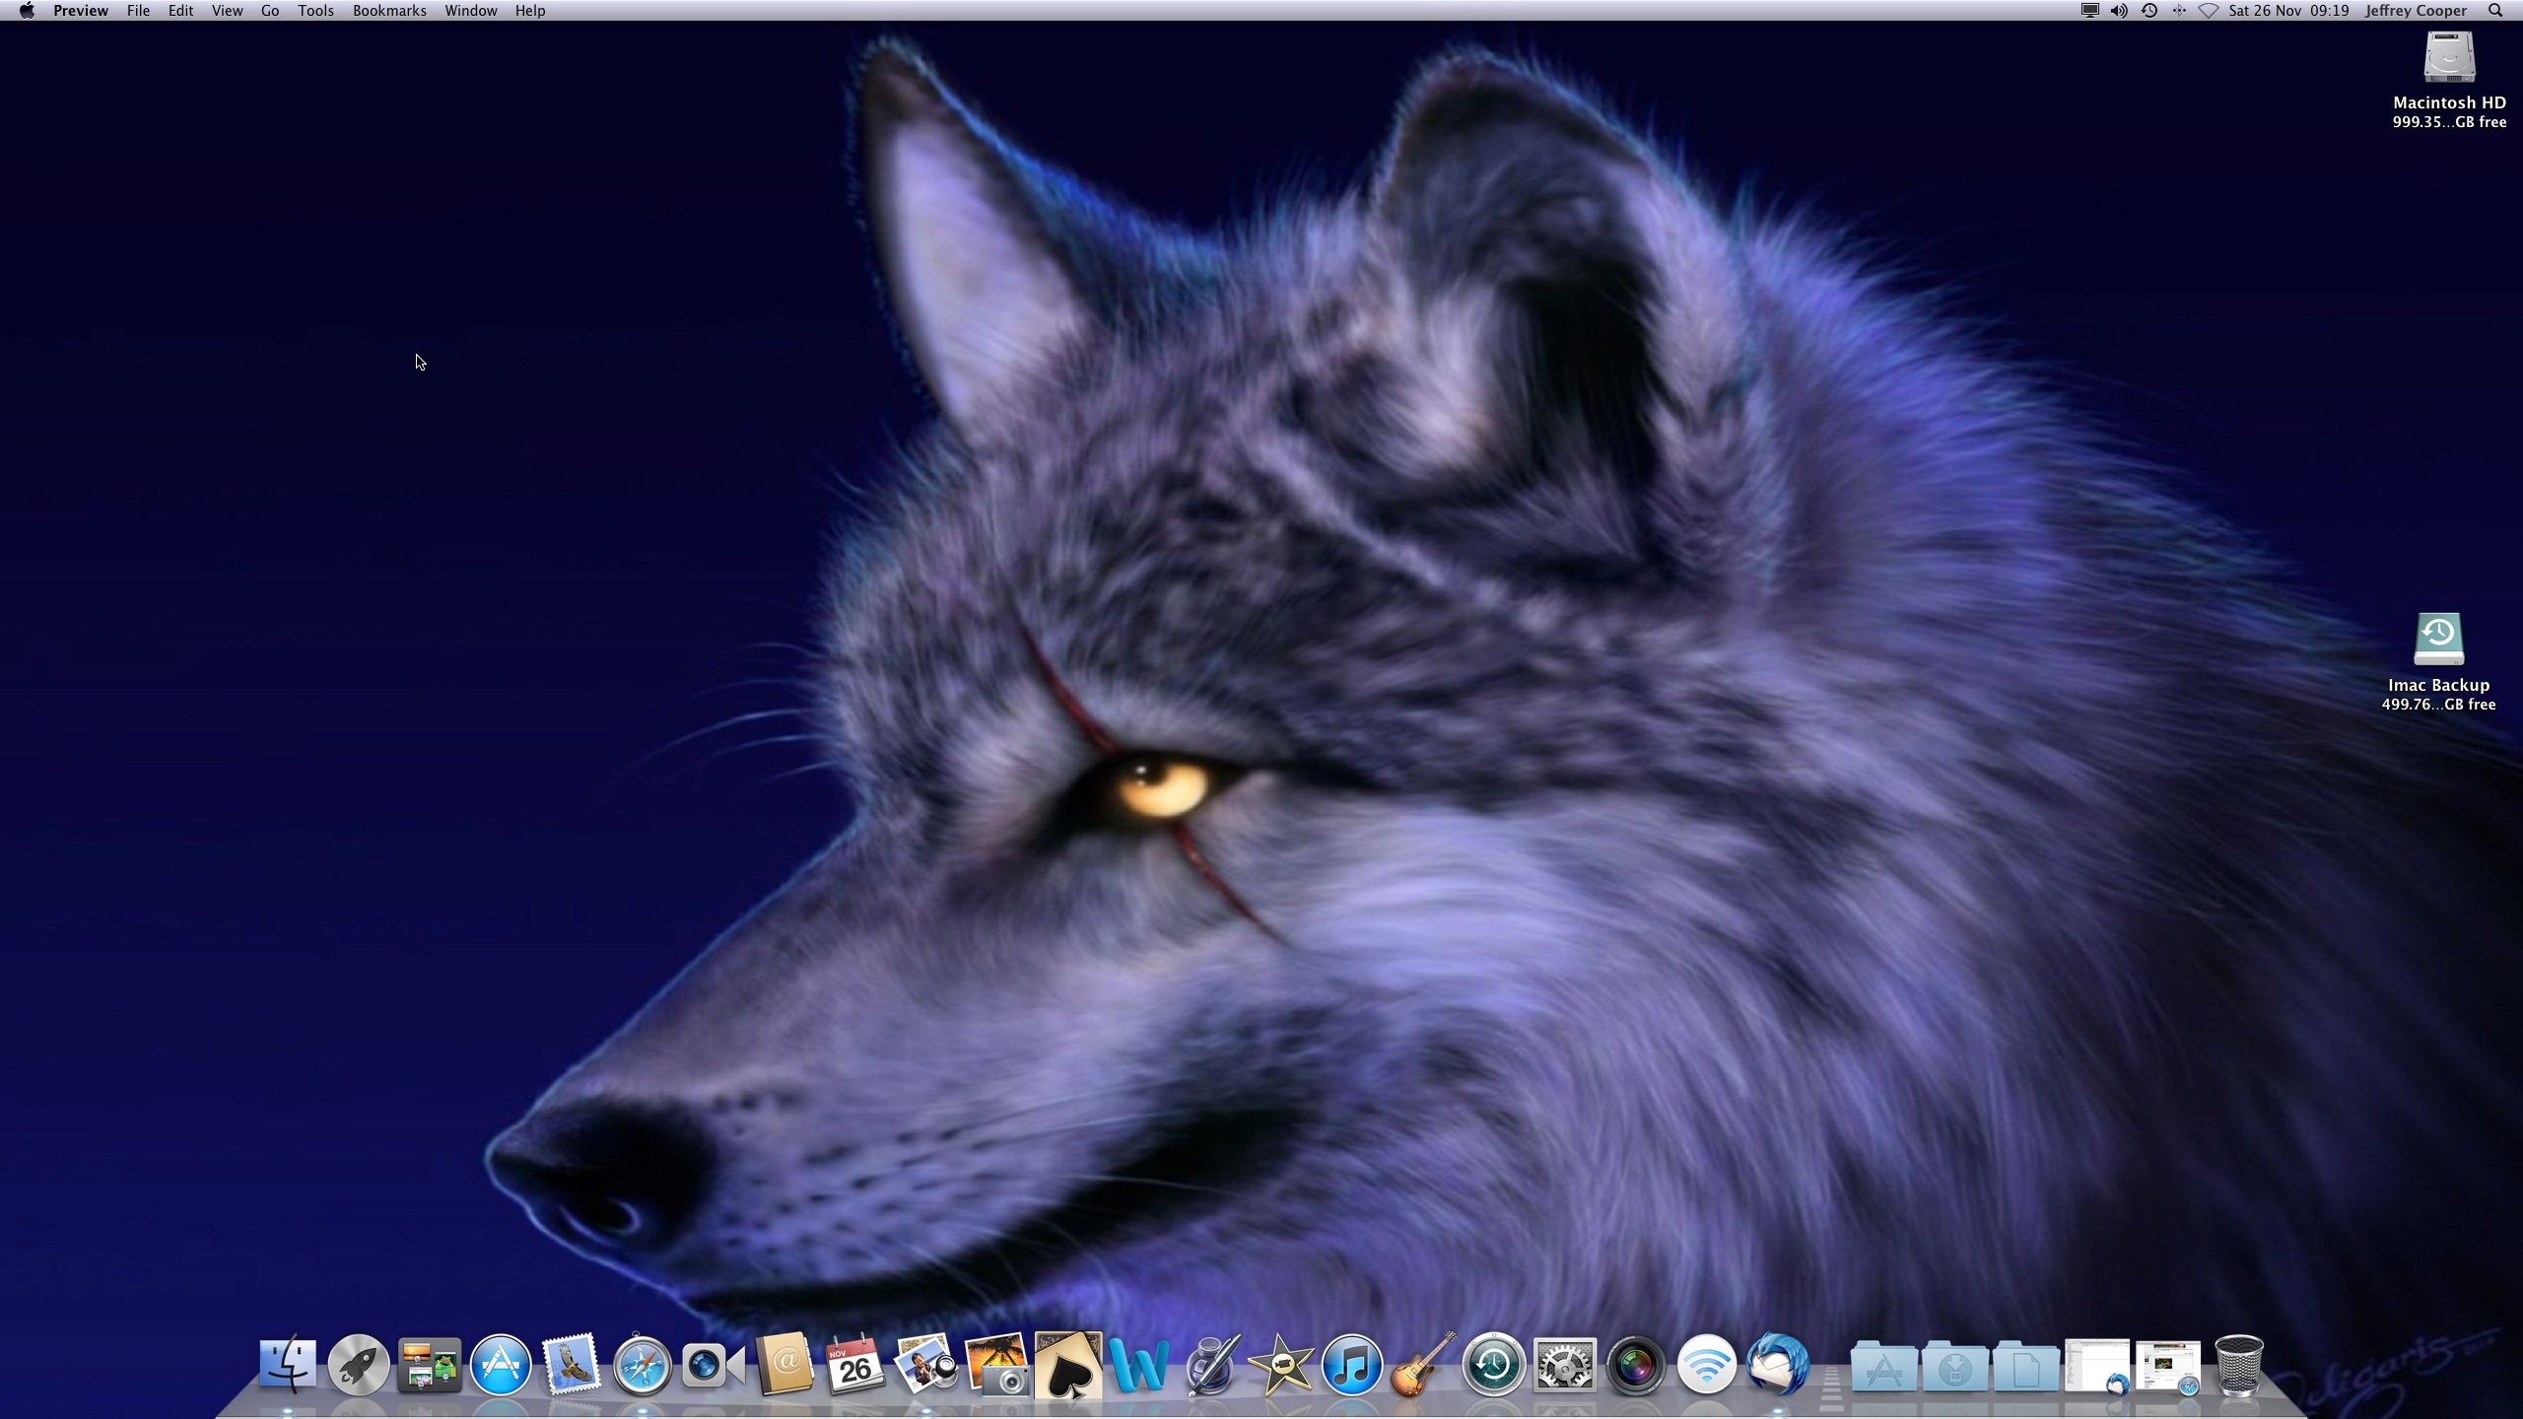
Task: Open display mirroring menu bar icon
Action: 2089,11
